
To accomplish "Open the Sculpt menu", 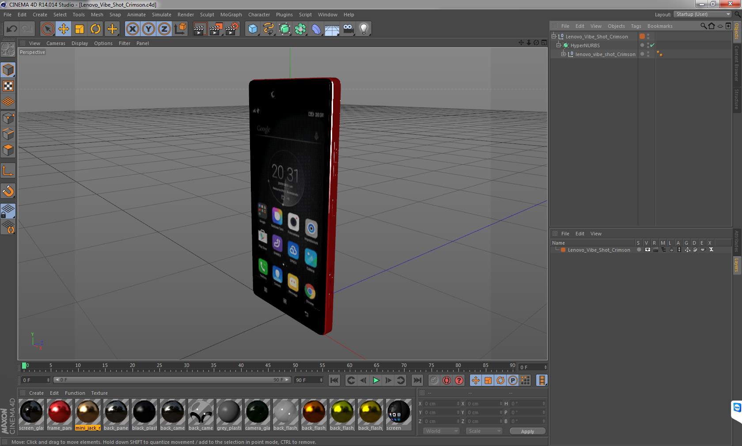I will [207, 15].
